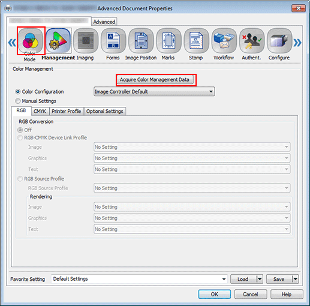Choose the RGB Source Profile radio option
The height and width of the screenshot is (306, 310).
pos(20,179)
